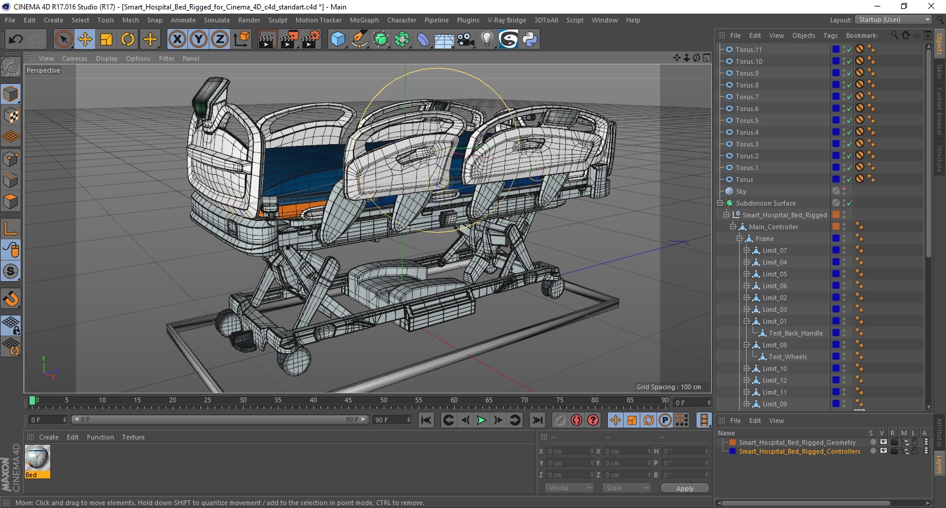The image size is (946, 508).
Task: Expand the Limit_10 tree node
Action: [746, 369]
